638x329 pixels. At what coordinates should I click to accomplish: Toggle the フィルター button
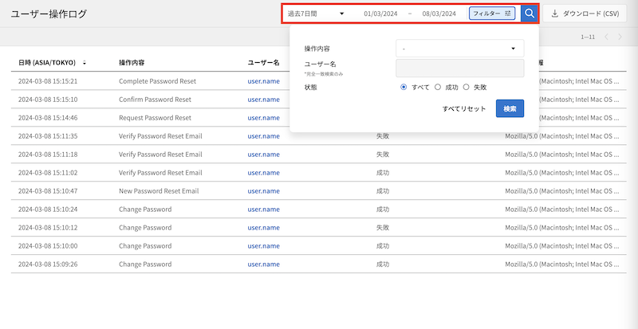pos(492,14)
